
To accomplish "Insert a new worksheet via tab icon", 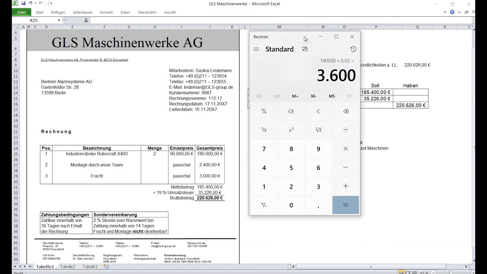I will [107, 267].
